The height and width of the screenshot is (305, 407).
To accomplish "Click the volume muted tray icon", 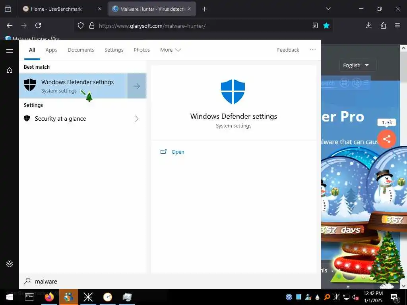I will tap(356, 297).
